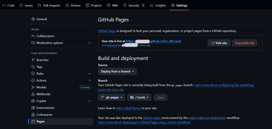
Task: Click the deployer avatar icon
Action: point(123,45)
